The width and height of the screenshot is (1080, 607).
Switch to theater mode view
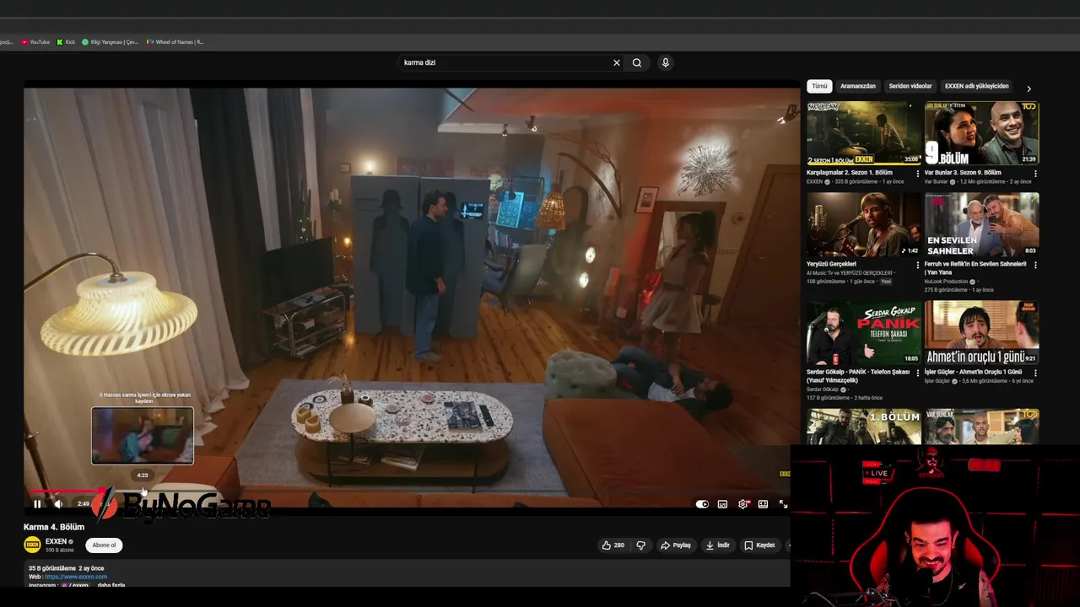click(x=763, y=504)
